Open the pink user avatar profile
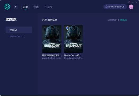 point(131,7)
